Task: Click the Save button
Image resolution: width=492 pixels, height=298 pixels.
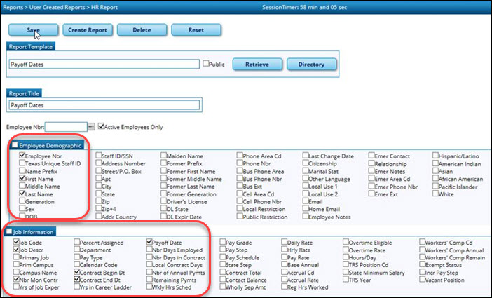Action: click(x=33, y=30)
